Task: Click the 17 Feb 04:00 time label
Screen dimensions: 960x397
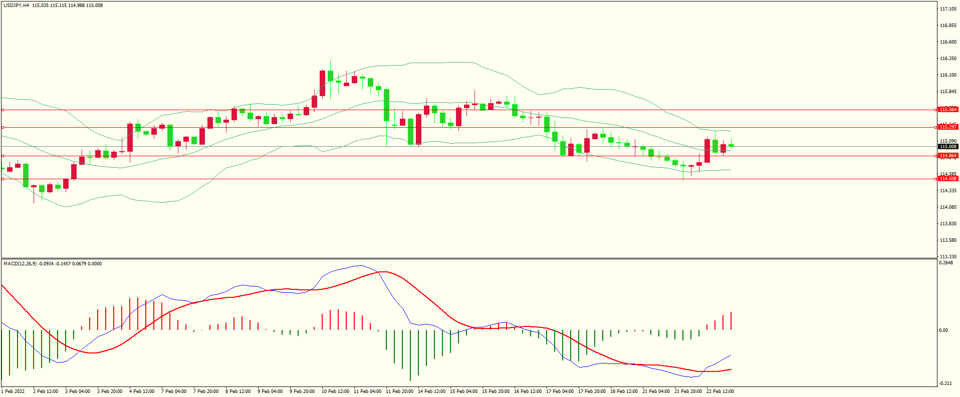Action: 560,391
